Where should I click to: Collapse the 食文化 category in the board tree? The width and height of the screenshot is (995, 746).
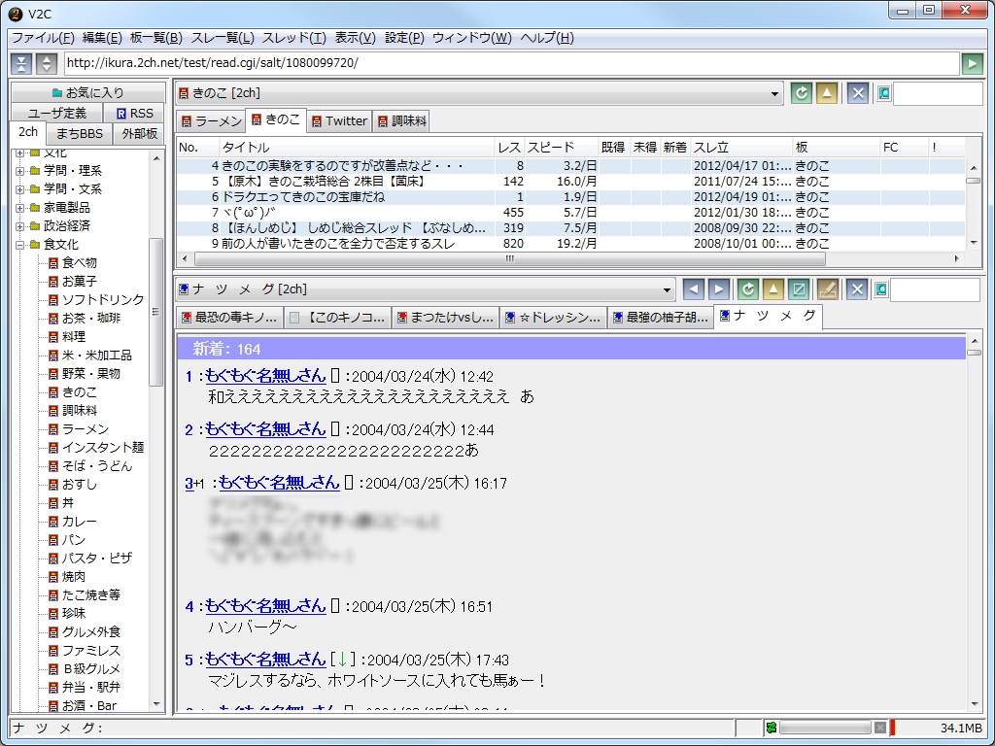pyautogui.click(x=19, y=245)
